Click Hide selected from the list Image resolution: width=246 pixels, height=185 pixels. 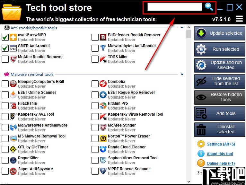(x=219, y=81)
